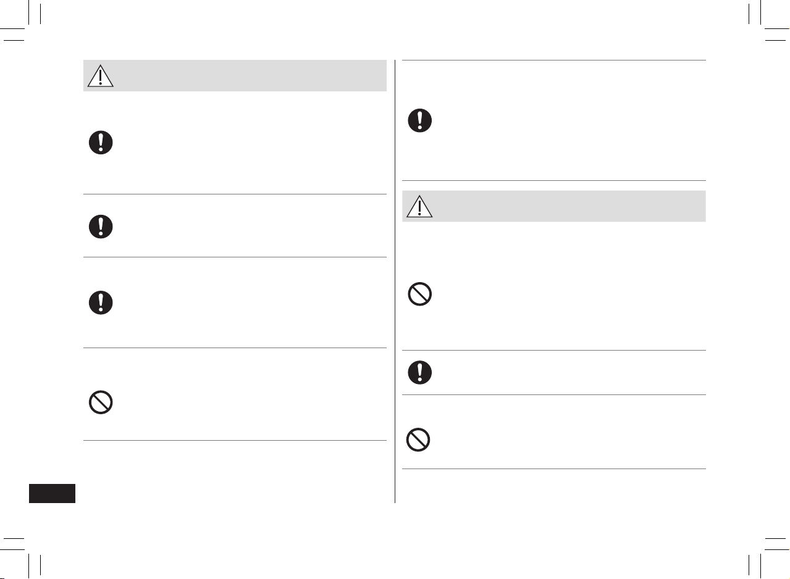Select the second exclamation icon in the left column
The image size is (790, 579).
click(101, 227)
